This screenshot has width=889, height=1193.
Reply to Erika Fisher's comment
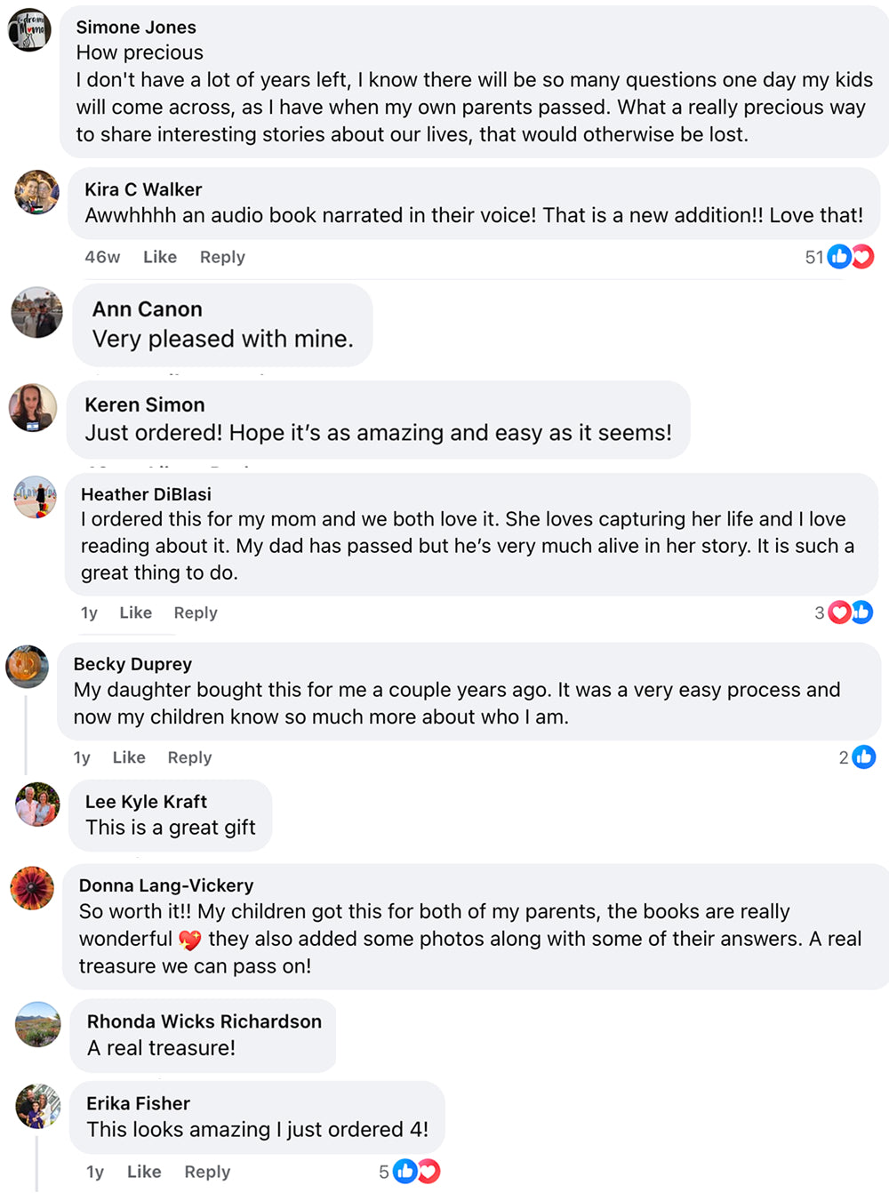[207, 1172]
